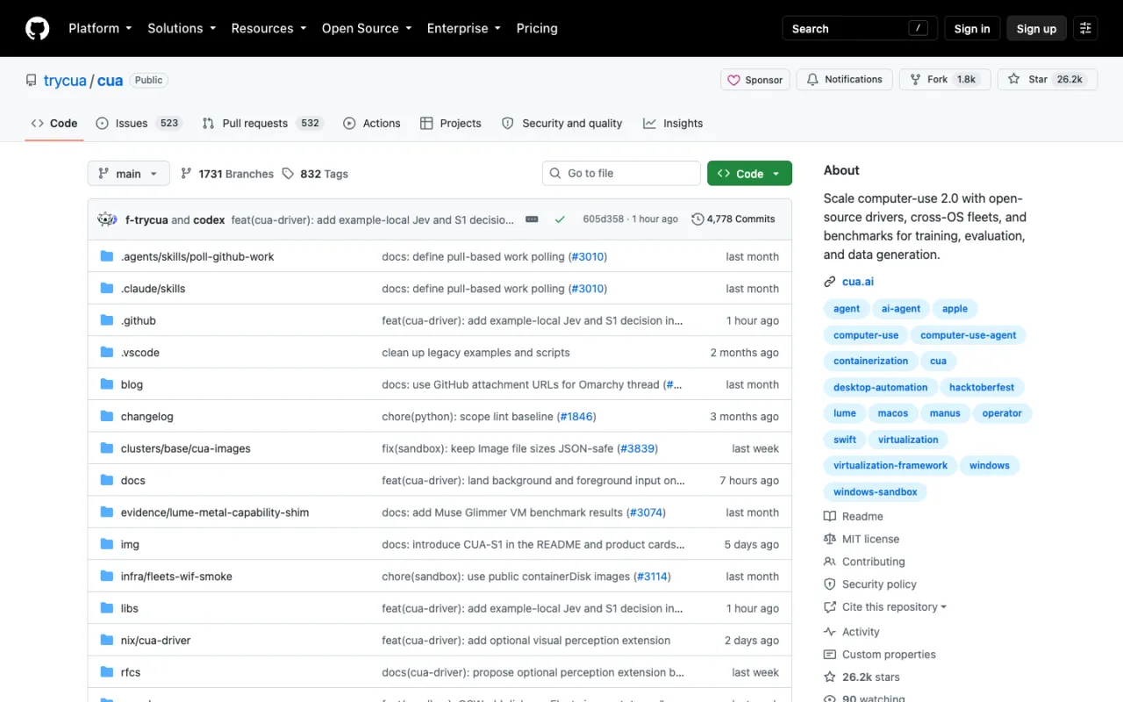The image size is (1123, 702).
Task: Open the Enterprise dropdown menu
Action: tap(464, 28)
